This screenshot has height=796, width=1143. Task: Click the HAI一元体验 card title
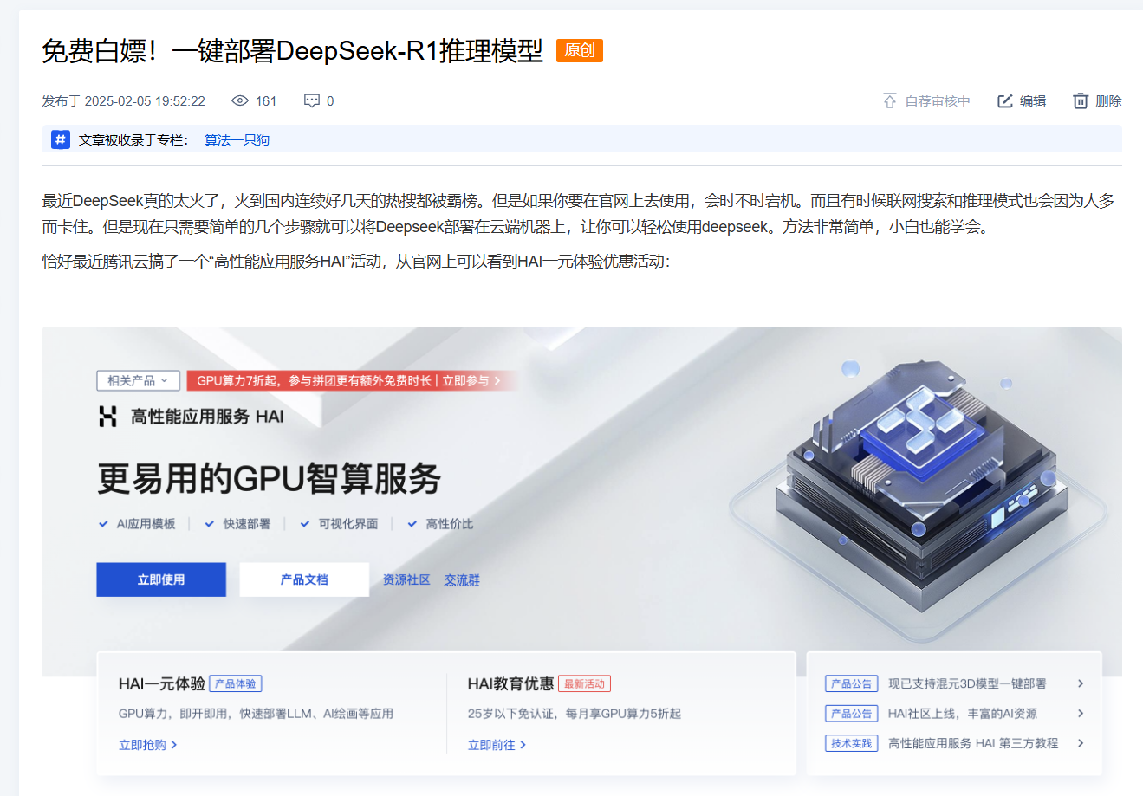[x=162, y=683]
